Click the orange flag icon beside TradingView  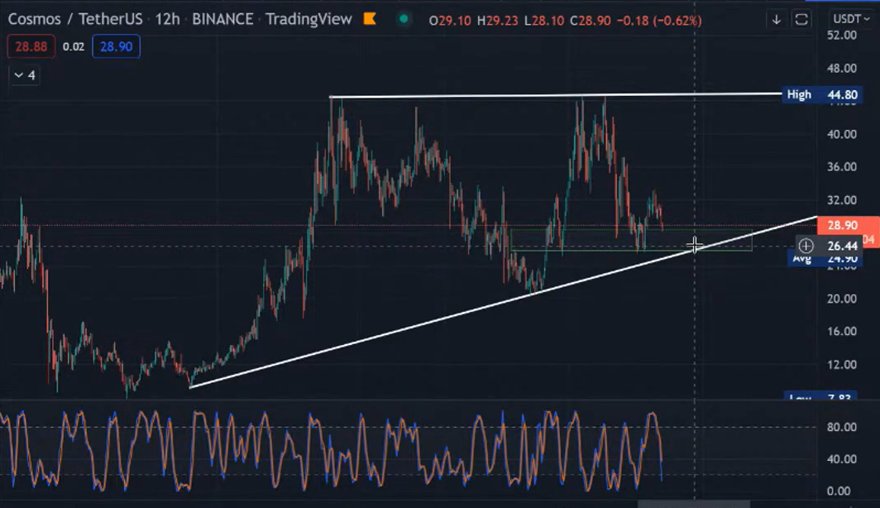click(x=370, y=19)
